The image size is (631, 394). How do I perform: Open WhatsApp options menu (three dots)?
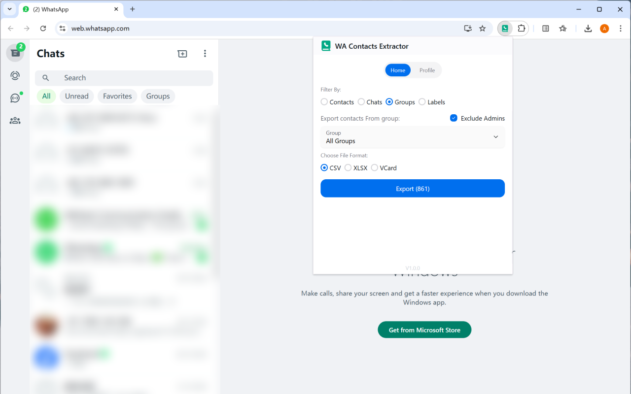205,54
